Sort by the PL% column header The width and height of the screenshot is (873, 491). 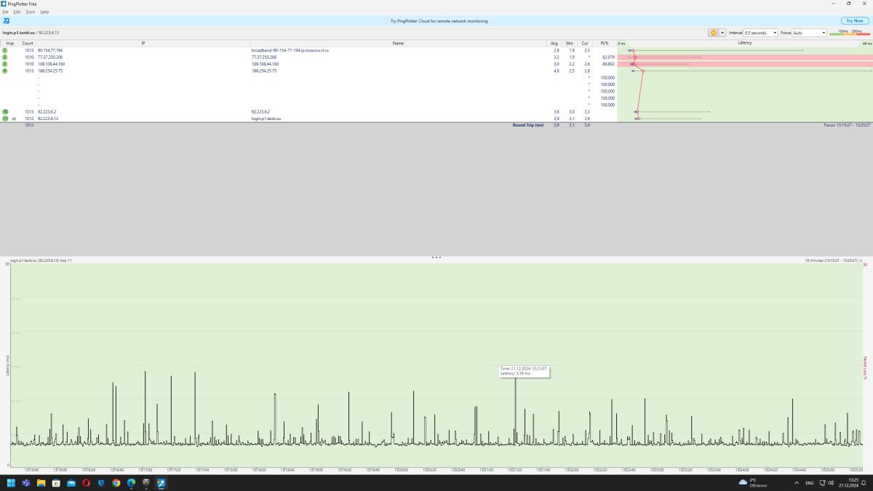pyautogui.click(x=604, y=44)
